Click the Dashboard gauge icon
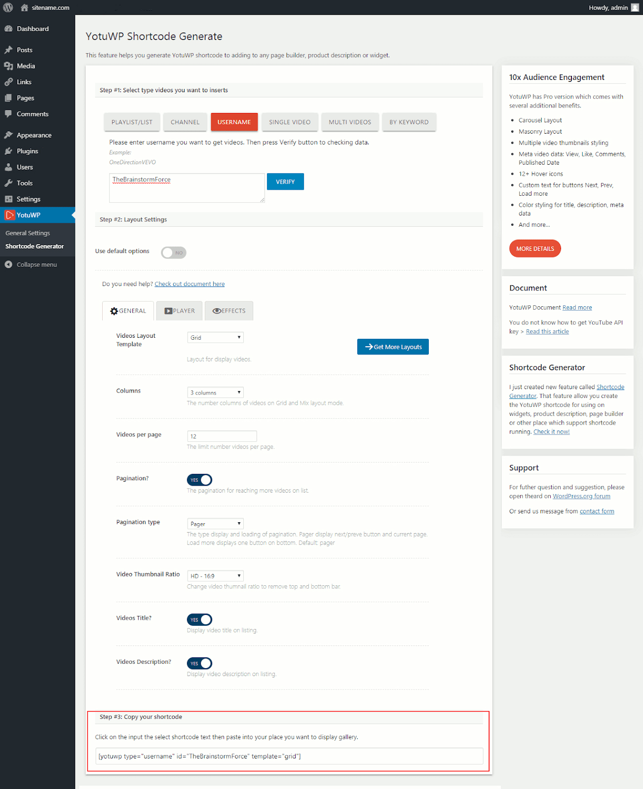 [8, 29]
